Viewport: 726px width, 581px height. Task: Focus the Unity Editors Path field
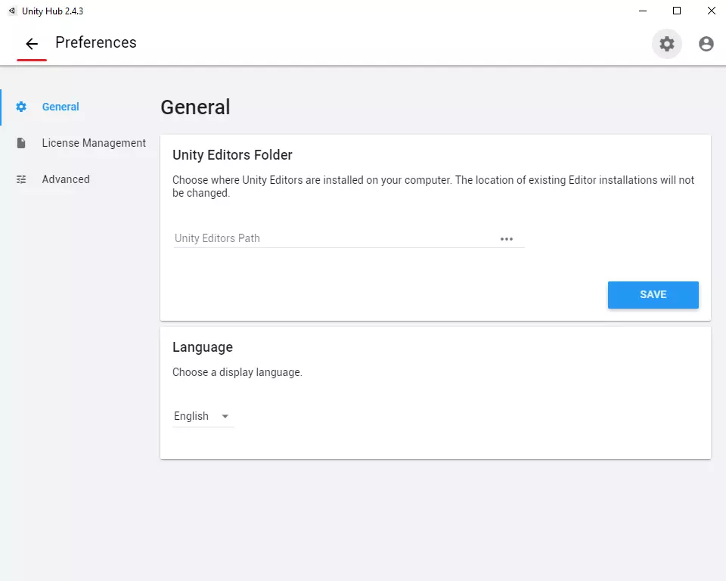coord(333,238)
